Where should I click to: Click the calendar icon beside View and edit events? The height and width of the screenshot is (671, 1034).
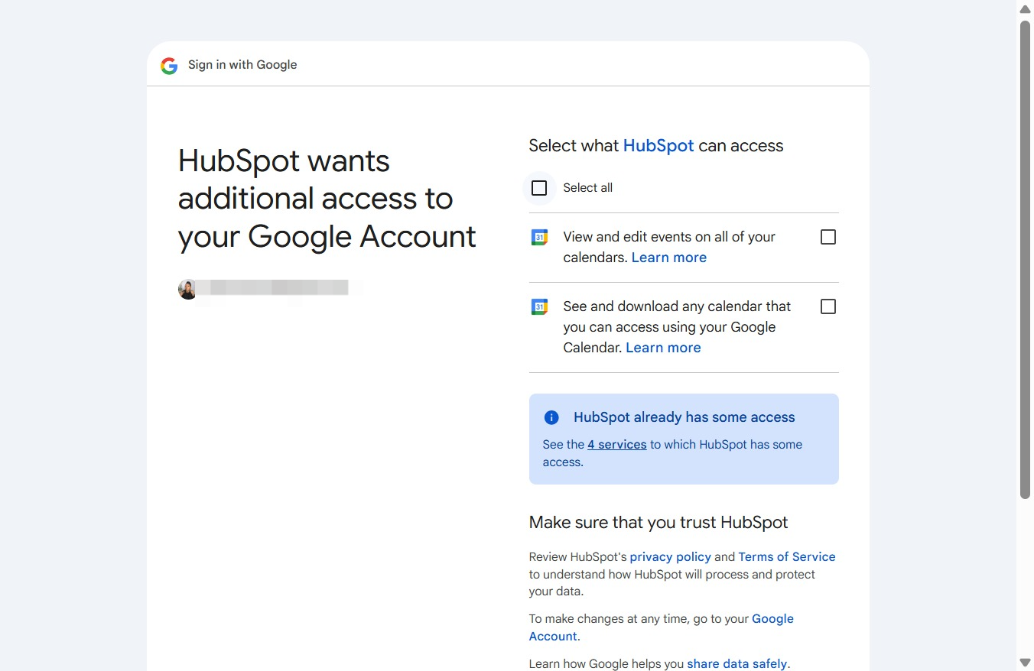pyautogui.click(x=539, y=238)
